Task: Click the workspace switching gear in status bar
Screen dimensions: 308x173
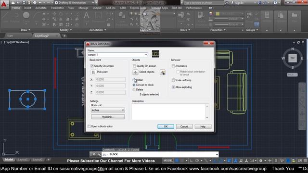Action: click(x=261, y=161)
